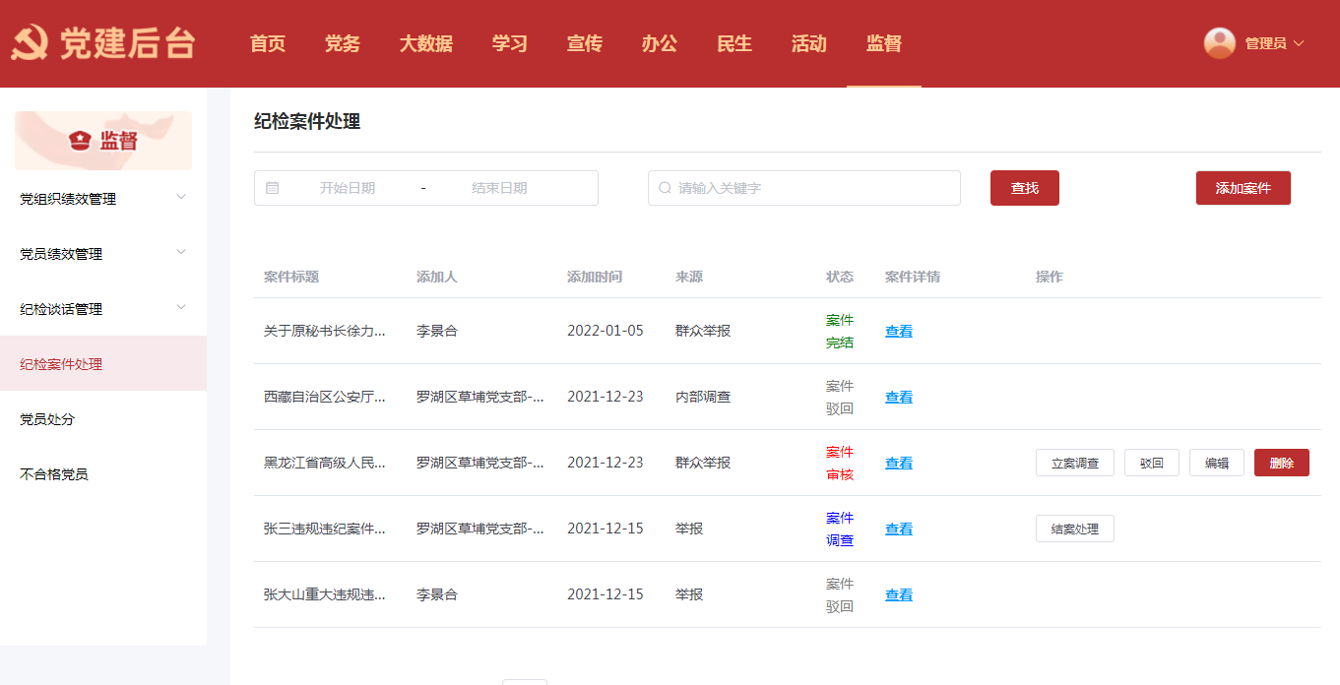Click the 添加案件 button

point(1243,188)
